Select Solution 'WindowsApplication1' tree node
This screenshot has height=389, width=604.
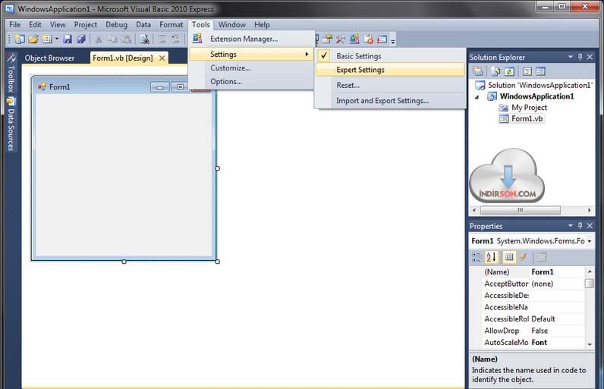[x=534, y=85]
